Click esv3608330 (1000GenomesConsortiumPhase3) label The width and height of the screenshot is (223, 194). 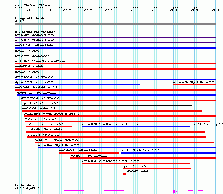(x=112, y=161)
